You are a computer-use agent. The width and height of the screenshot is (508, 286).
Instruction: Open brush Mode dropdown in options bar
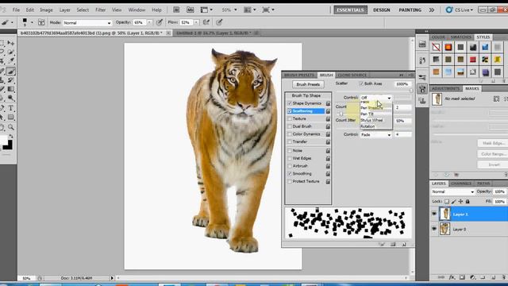click(x=87, y=23)
